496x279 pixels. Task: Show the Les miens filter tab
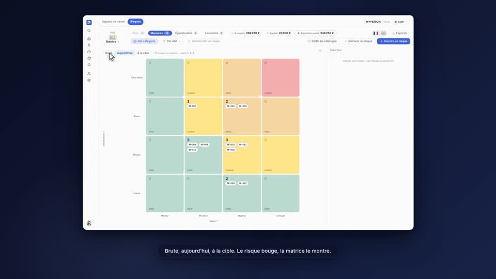(214, 33)
